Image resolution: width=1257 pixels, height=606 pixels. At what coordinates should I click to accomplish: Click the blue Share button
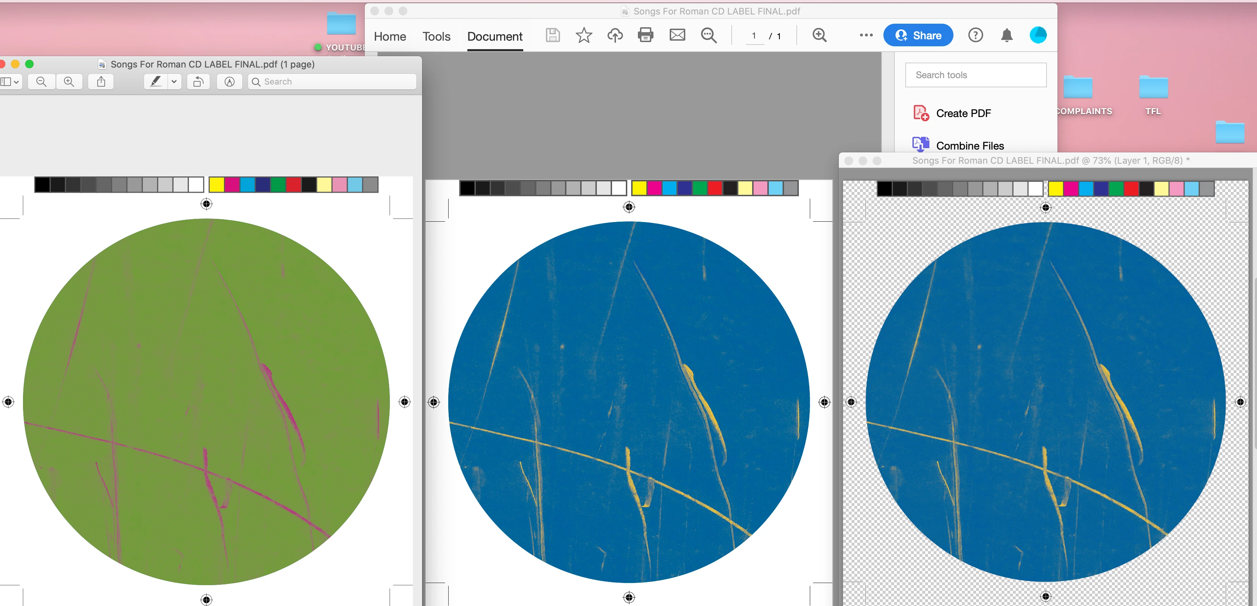(918, 35)
